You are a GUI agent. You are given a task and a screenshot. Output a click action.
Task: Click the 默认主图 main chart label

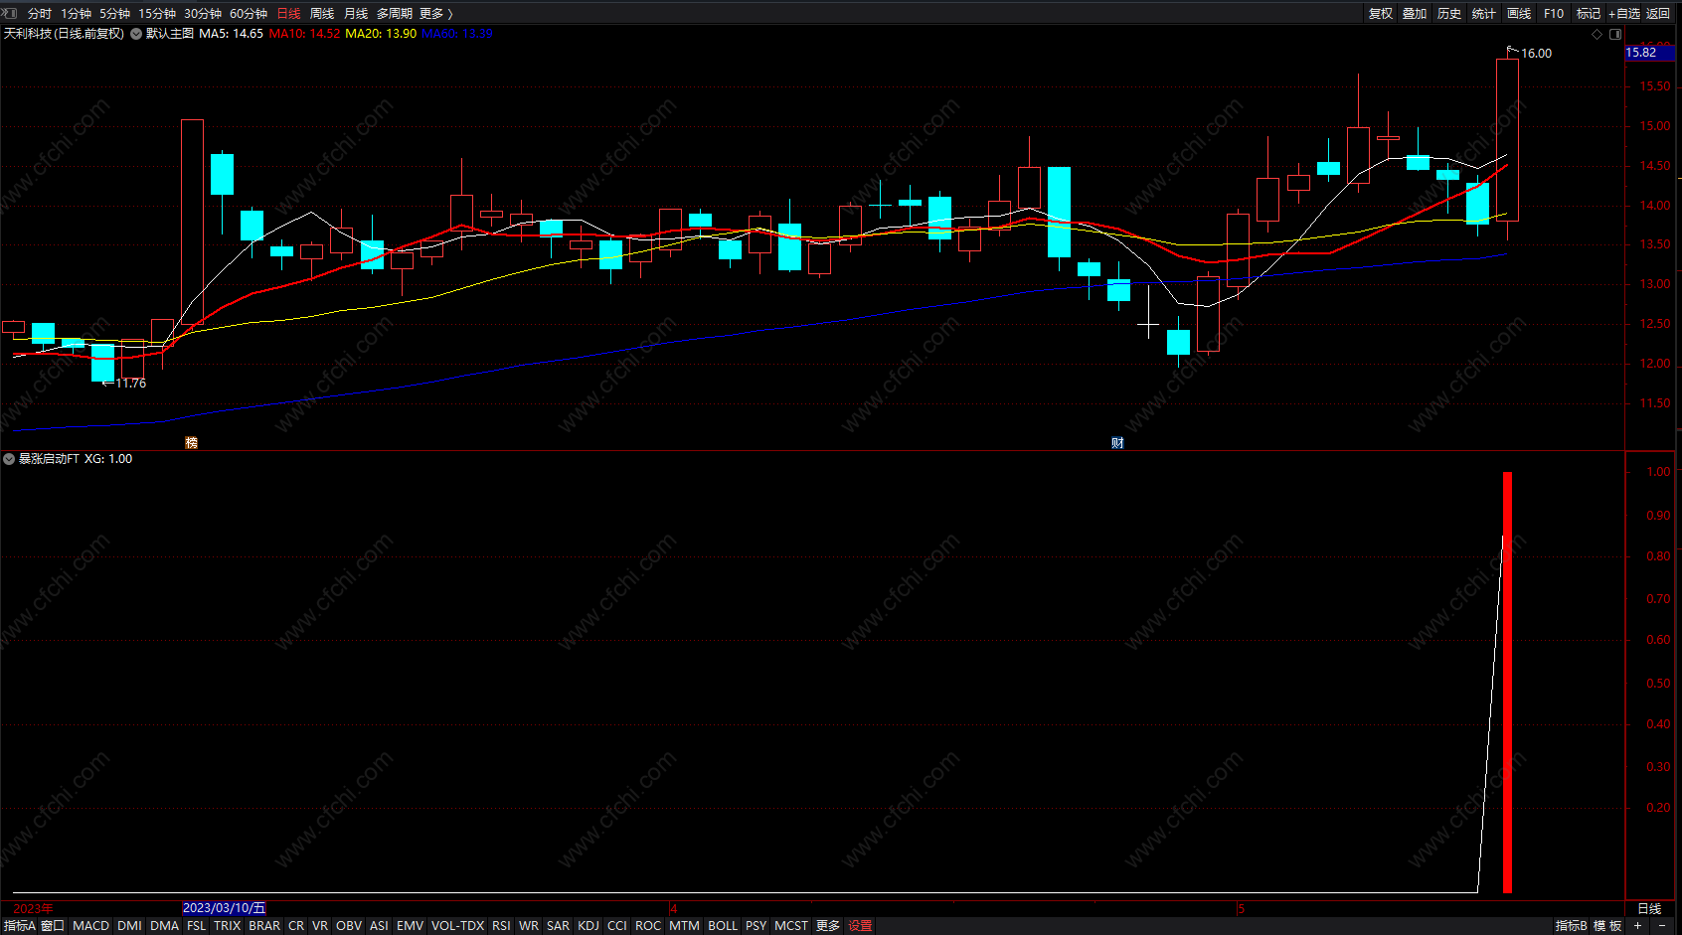pyautogui.click(x=170, y=34)
